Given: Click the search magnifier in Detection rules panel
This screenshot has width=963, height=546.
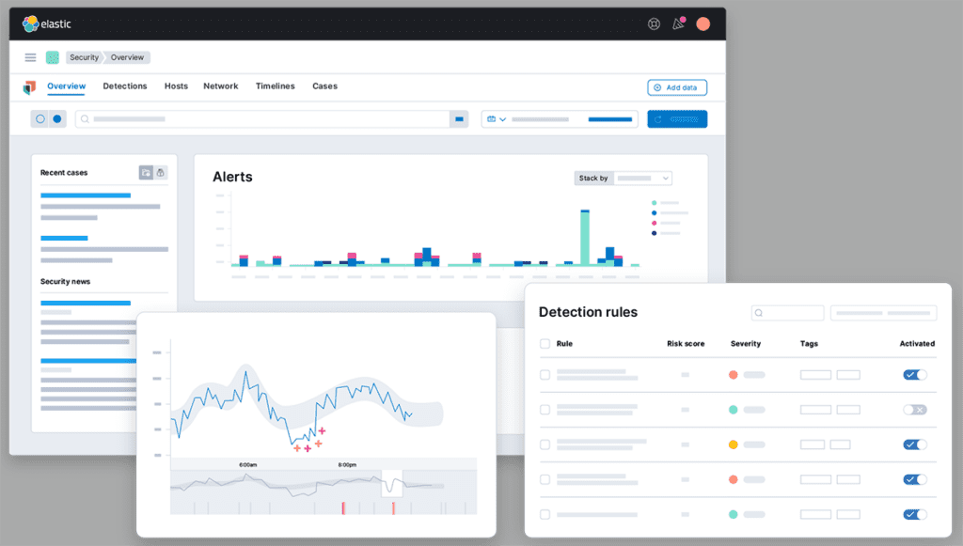Looking at the screenshot, I should point(758,312).
